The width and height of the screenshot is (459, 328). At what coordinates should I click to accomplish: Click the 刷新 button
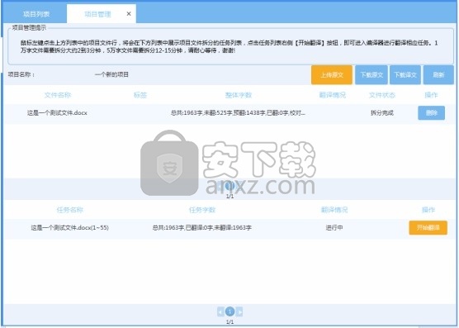tap(438, 75)
